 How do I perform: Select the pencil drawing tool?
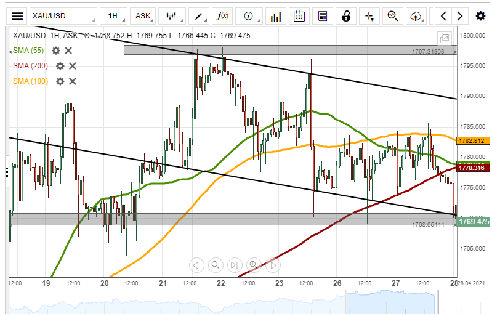pos(199,16)
